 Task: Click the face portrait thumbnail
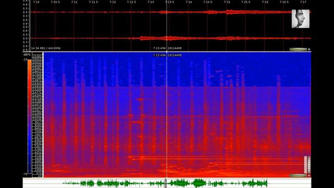[301, 19]
